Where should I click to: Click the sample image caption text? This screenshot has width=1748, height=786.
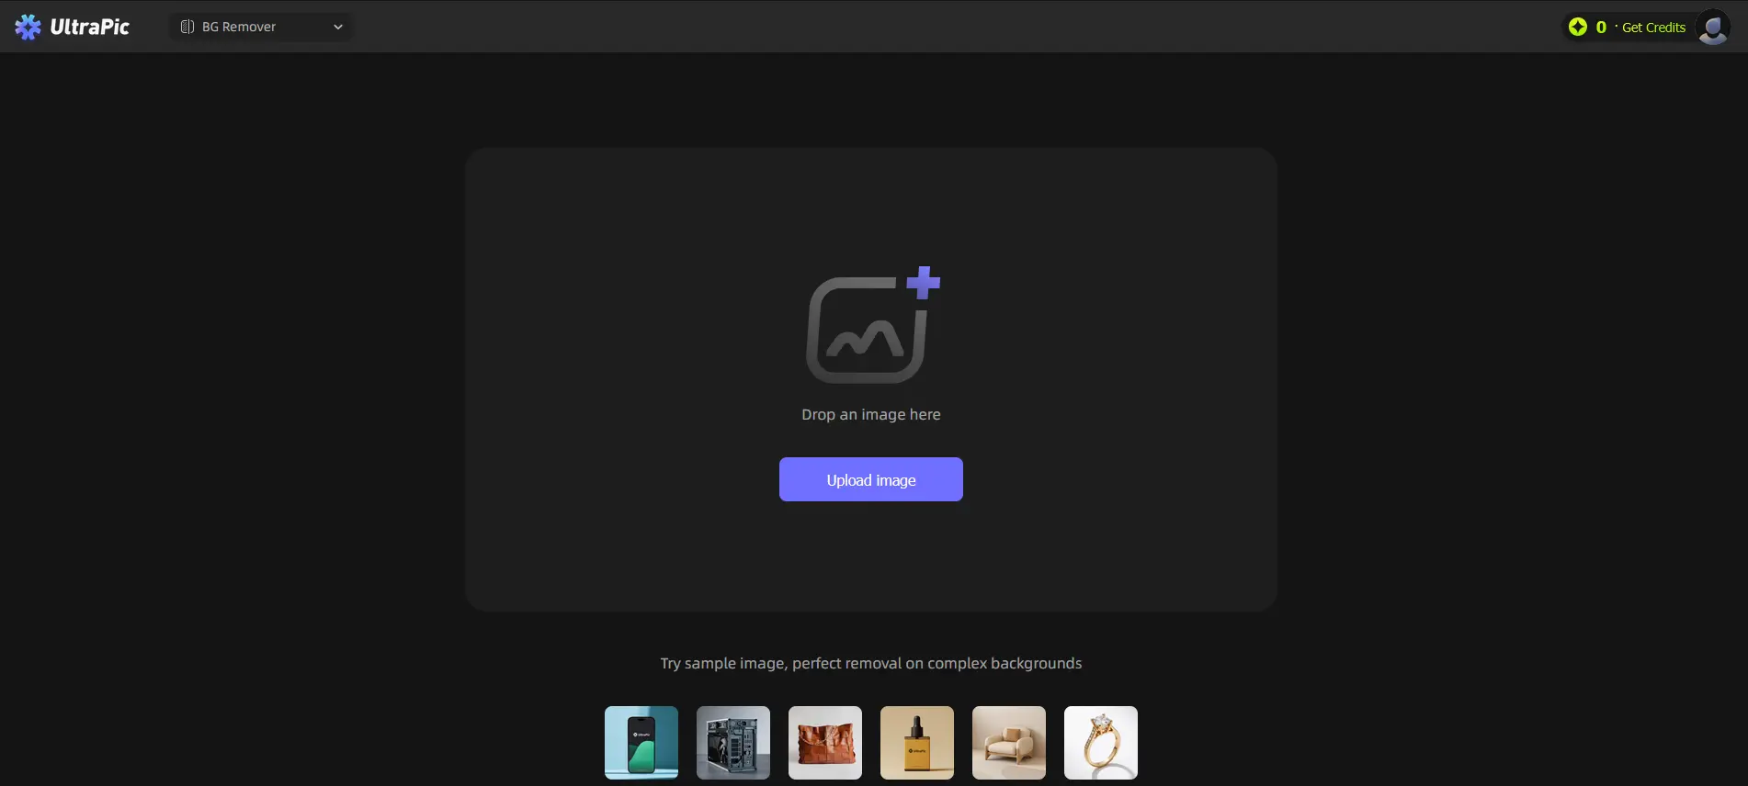(x=870, y=663)
